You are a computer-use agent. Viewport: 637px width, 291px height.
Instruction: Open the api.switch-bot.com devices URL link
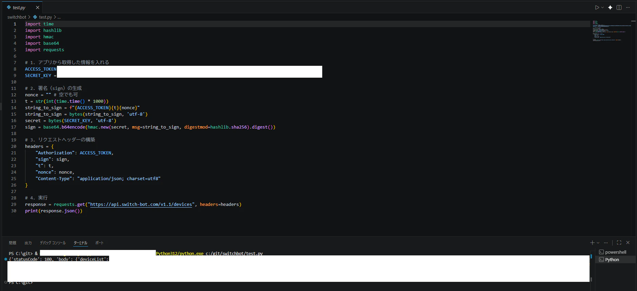click(141, 205)
